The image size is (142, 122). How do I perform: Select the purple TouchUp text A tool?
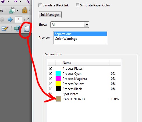(16, 1)
